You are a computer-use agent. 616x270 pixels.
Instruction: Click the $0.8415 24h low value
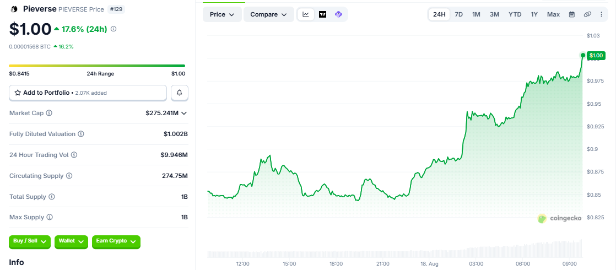pos(19,73)
